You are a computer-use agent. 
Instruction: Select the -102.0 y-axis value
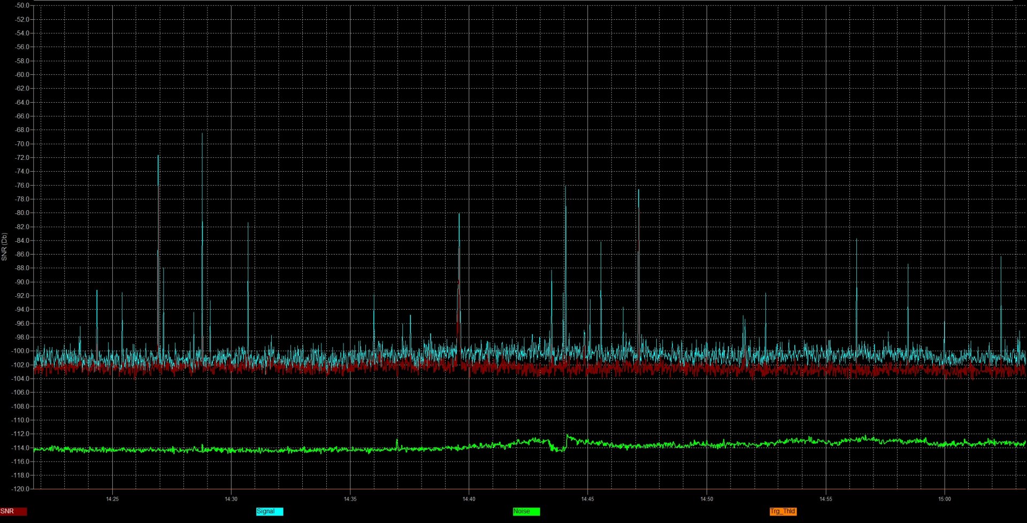(x=20, y=365)
